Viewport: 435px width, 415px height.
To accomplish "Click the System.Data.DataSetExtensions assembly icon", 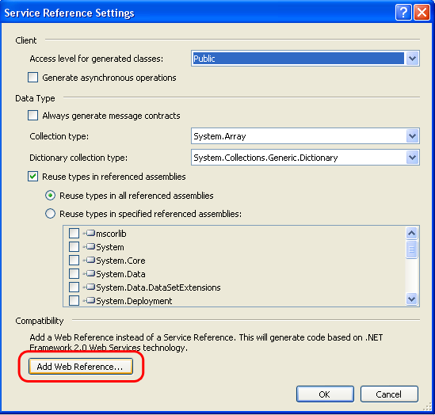I will coord(90,287).
